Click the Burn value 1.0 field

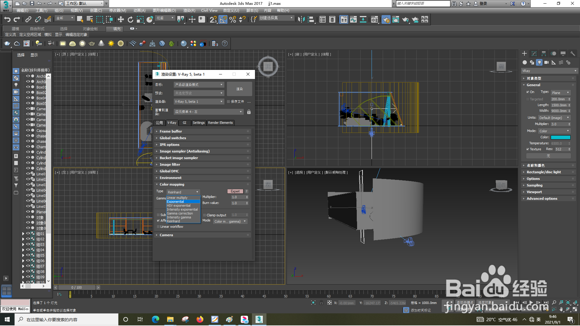[x=238, y=203]
